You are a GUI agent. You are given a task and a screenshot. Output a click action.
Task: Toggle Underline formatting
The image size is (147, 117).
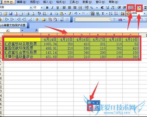click(x=58, y=8)
